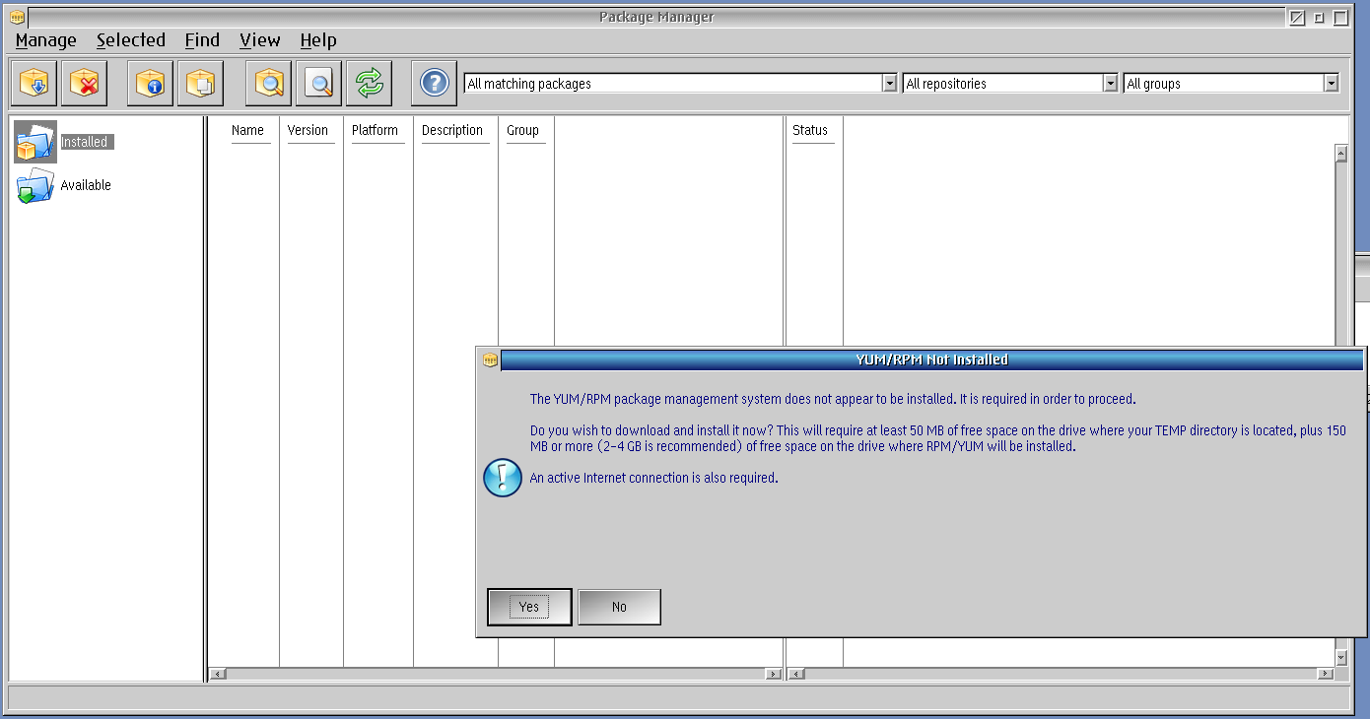This screenshot has width=1370, height=719.
Task: Click the All groups text field
Action: (x=1224, y=84)
